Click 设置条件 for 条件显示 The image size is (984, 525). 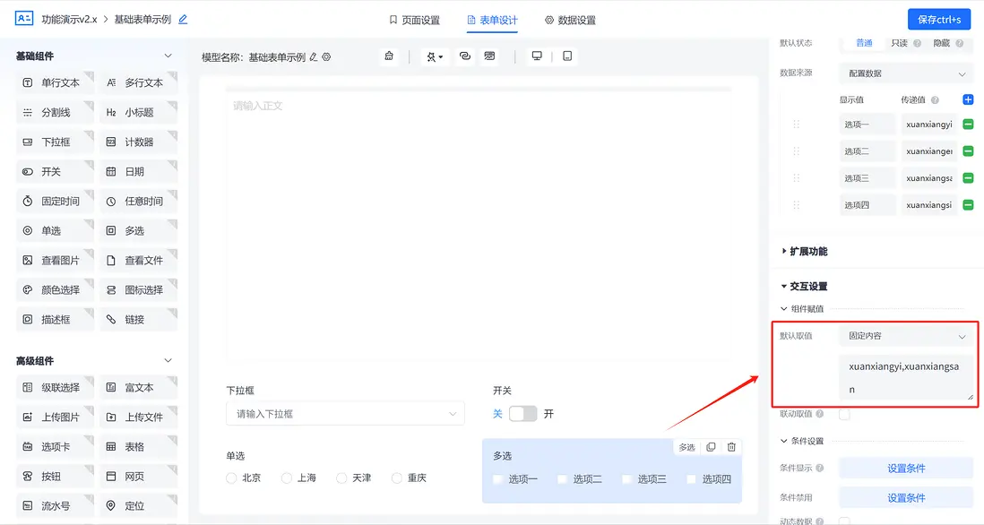[x=905, y=468]
